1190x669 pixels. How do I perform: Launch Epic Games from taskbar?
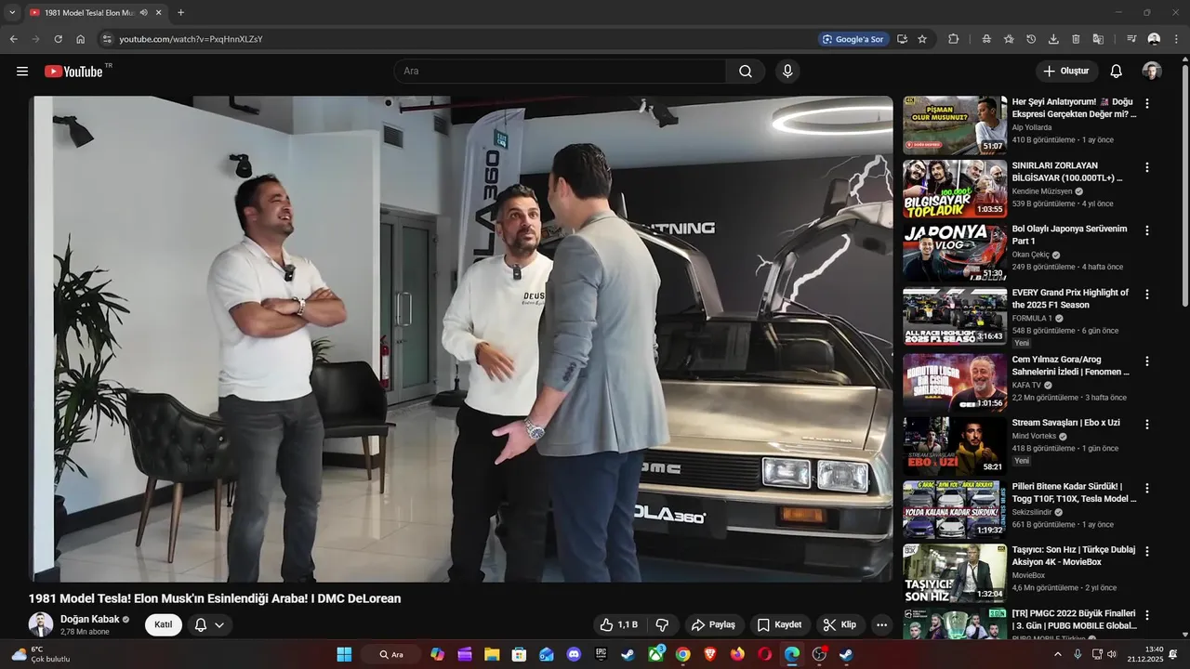[x=602, y=654]
